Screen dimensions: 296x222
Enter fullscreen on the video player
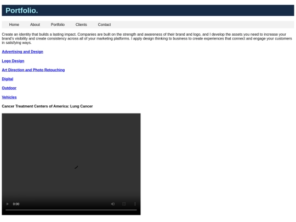click(124, 204)
